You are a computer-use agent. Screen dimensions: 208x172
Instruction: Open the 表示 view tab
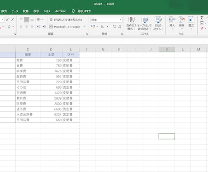pyautogui.click(x=36, y=11)
